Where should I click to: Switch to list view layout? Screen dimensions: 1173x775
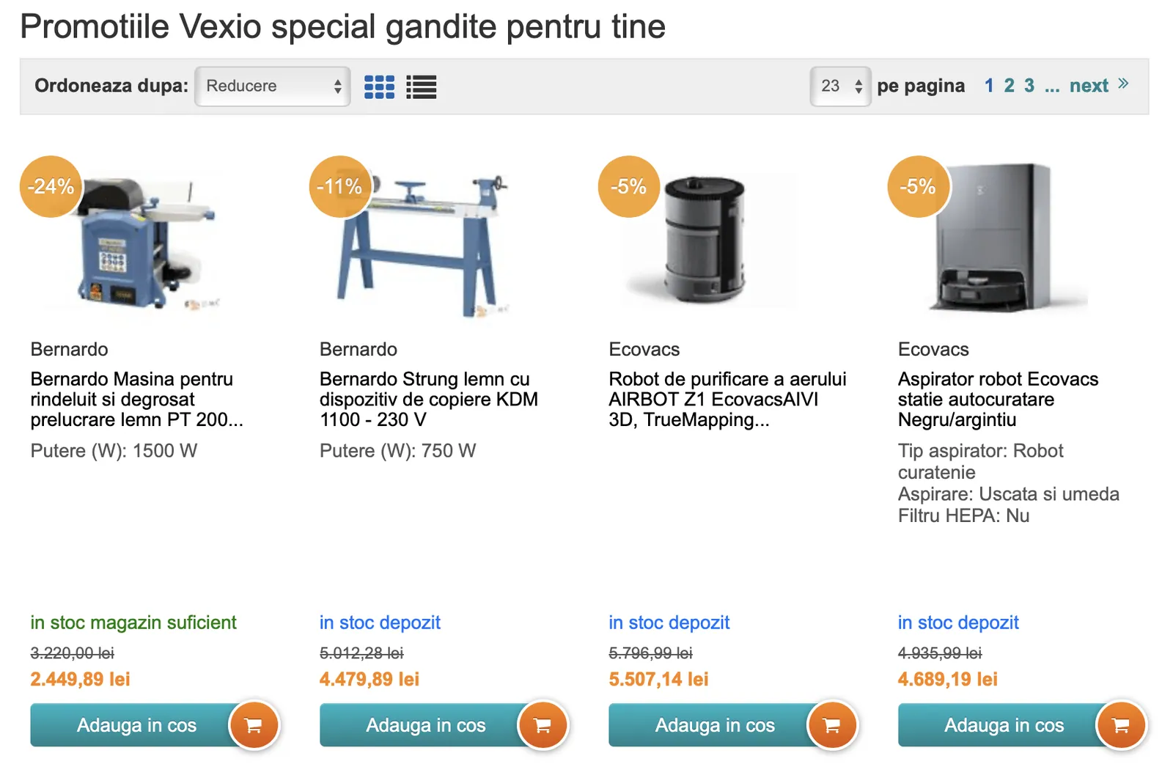[422, 87]
